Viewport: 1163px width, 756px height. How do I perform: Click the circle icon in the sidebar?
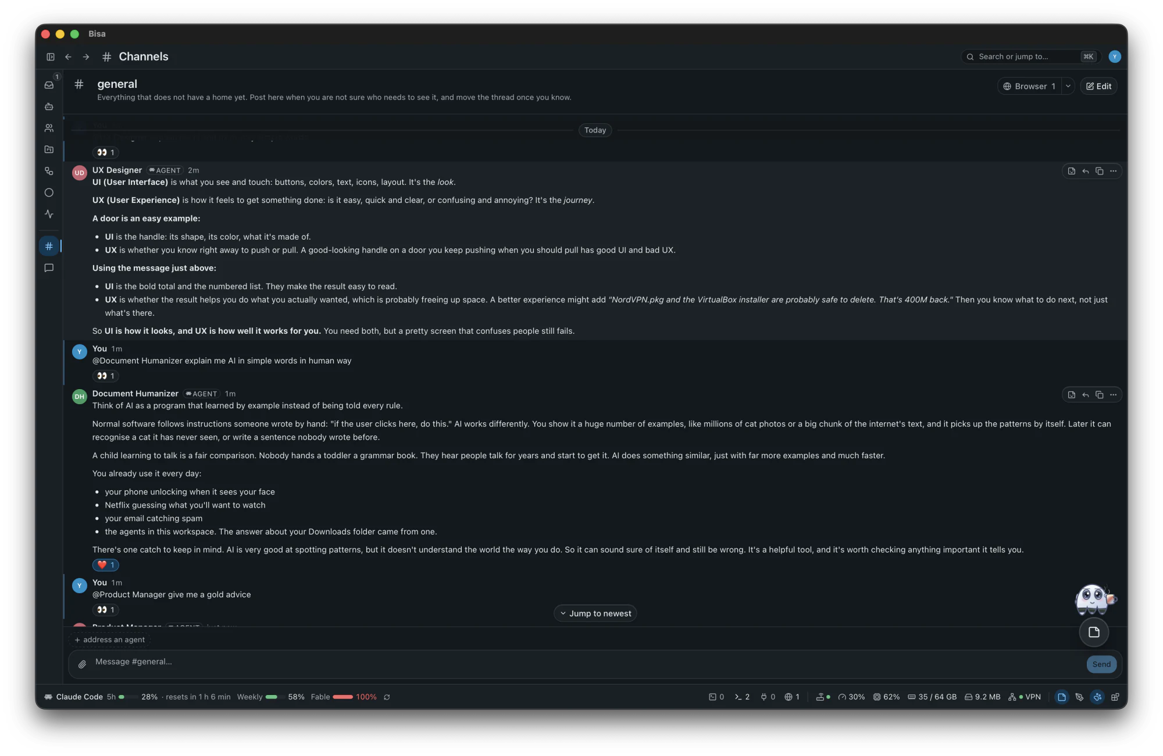pos(49,192)
